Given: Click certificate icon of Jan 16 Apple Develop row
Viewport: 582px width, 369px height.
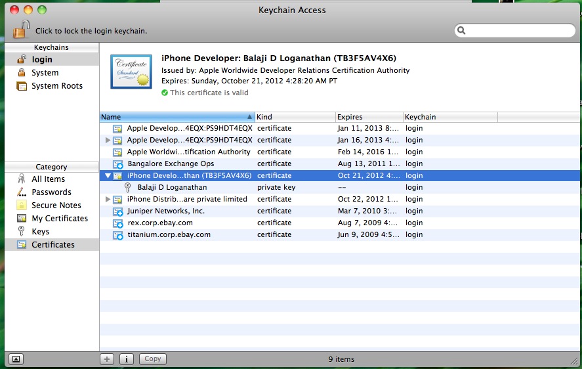Looking at the screenshot, I should tap(117, 141).
